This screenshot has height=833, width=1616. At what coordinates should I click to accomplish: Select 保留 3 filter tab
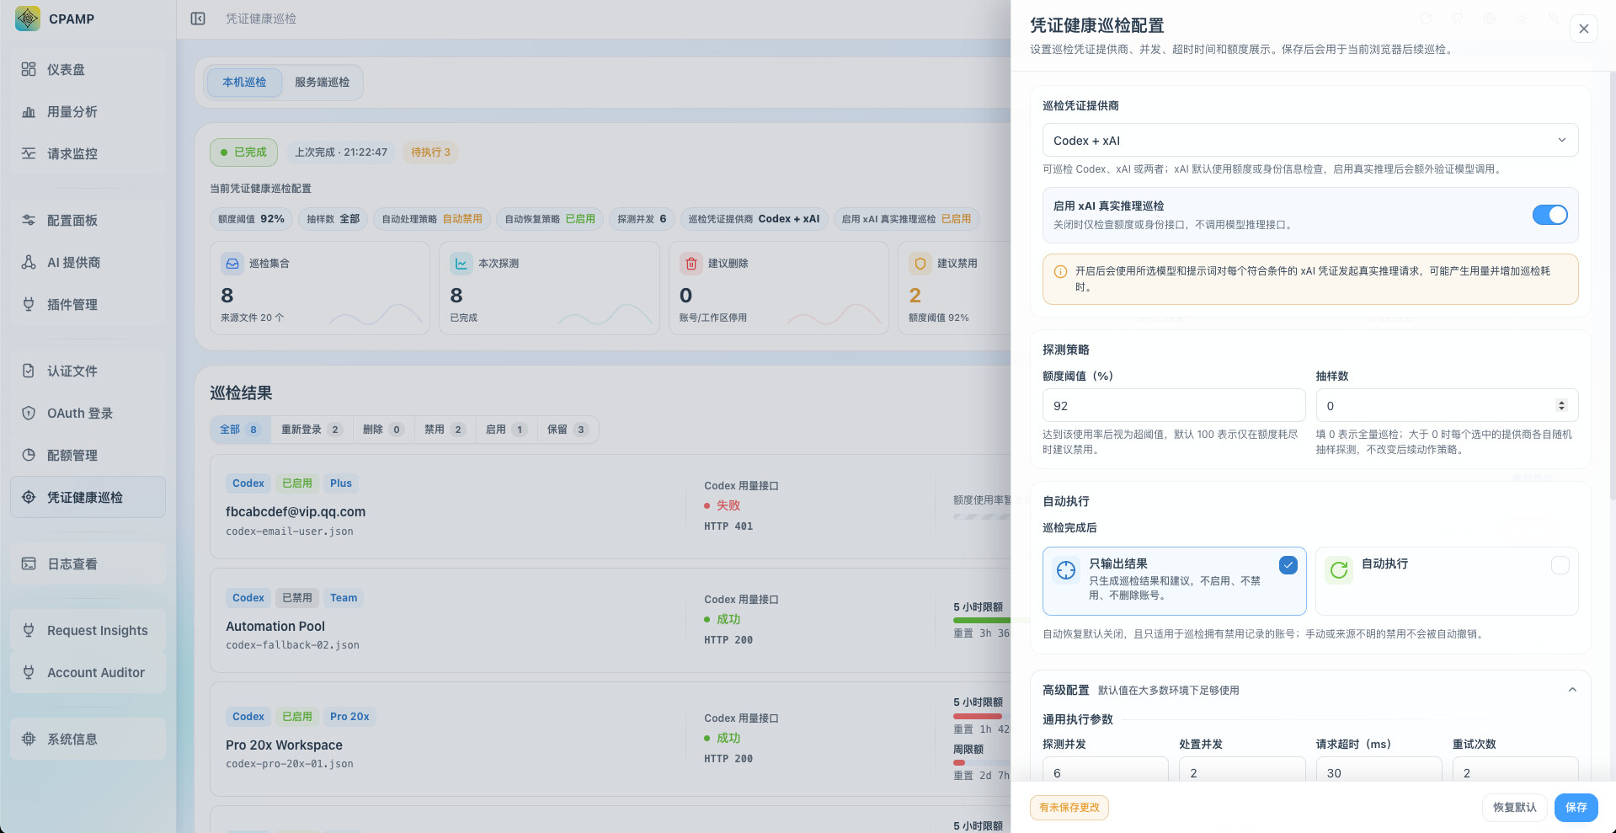coord(568,430)
